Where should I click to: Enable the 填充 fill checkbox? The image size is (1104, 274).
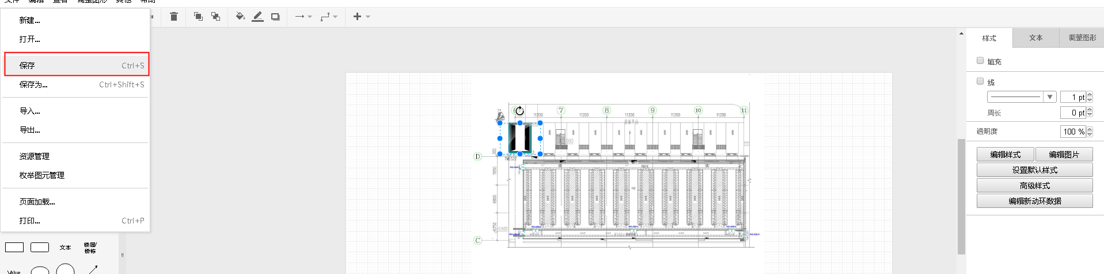(x=980, y=60)
